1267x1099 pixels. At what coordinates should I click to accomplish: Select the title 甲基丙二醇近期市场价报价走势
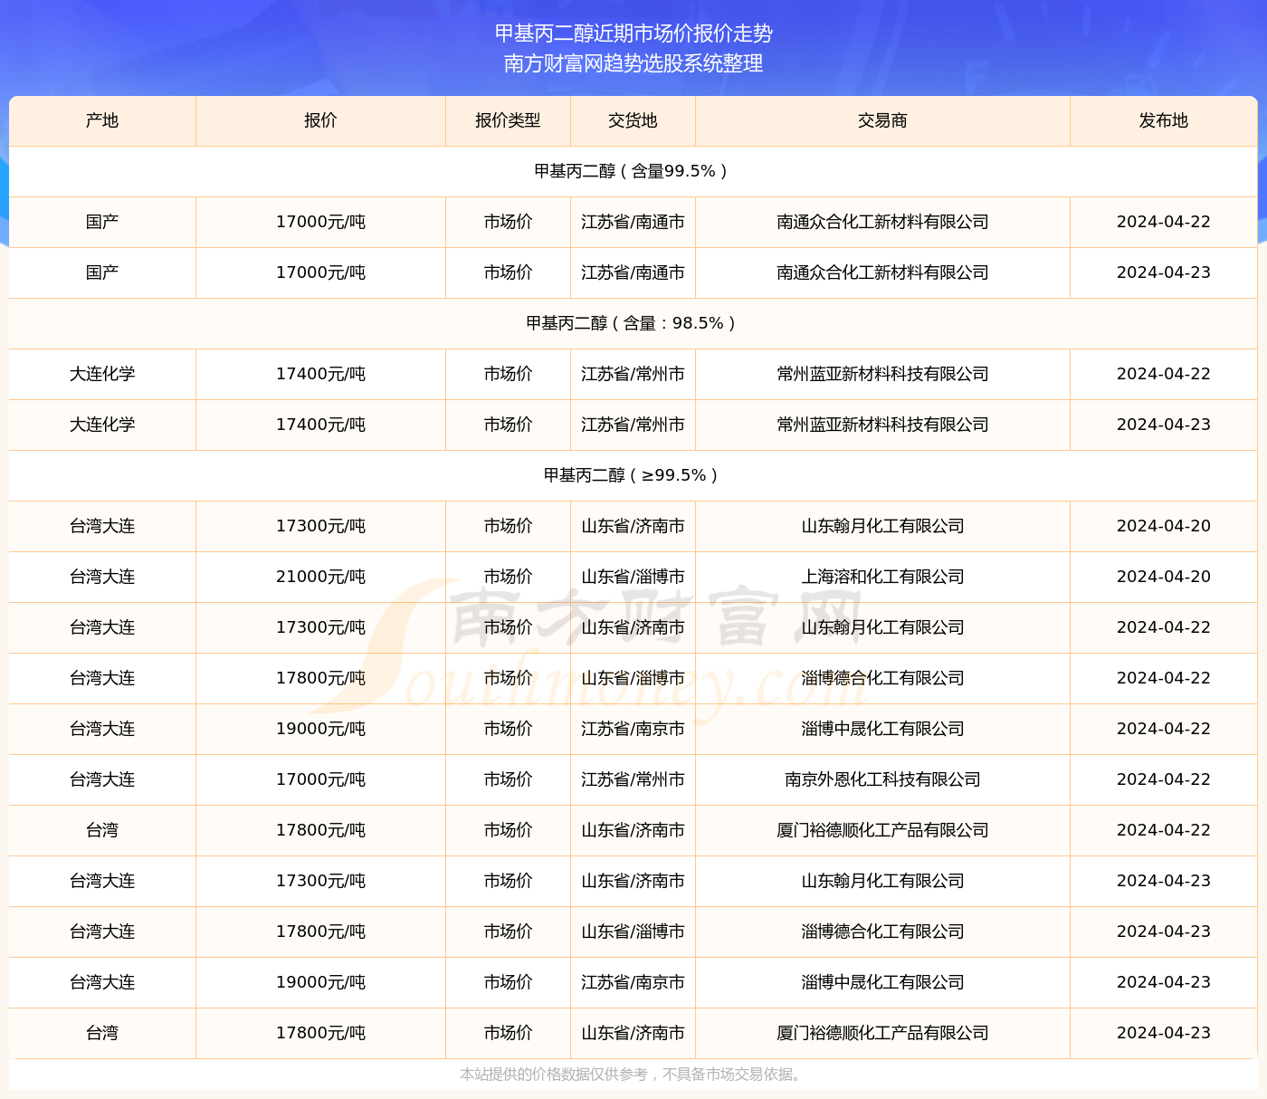click(633, 33)
